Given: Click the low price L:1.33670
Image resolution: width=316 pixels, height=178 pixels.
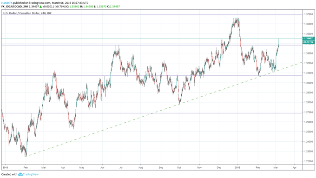Looking at the screenshot, I should 100,7.
